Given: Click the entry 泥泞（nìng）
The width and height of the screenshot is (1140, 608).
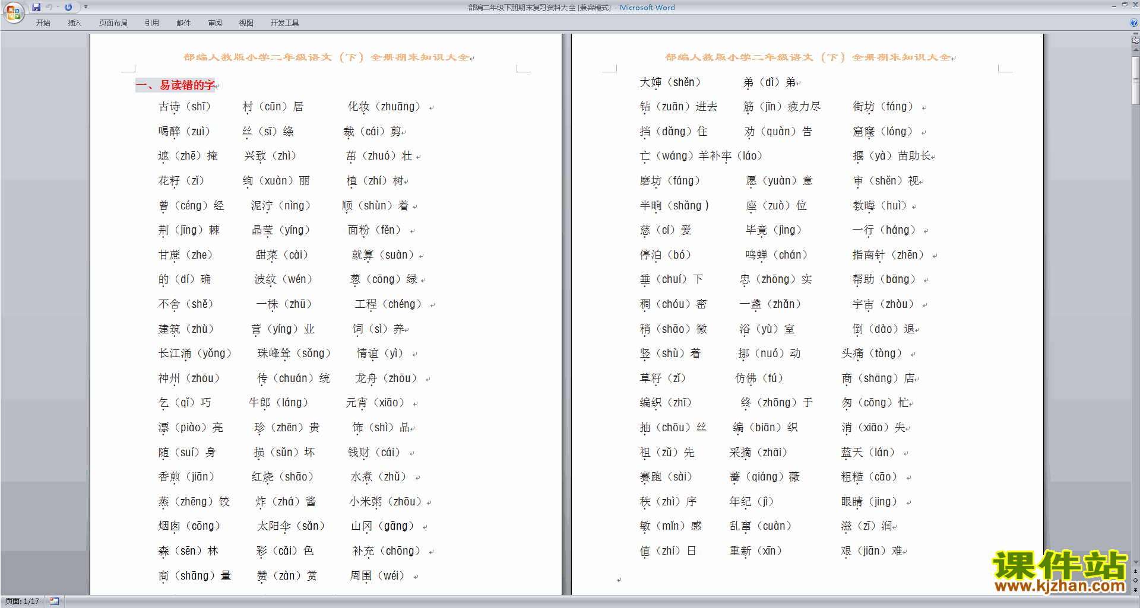Looking at the screenshot, I should [280, 206].
